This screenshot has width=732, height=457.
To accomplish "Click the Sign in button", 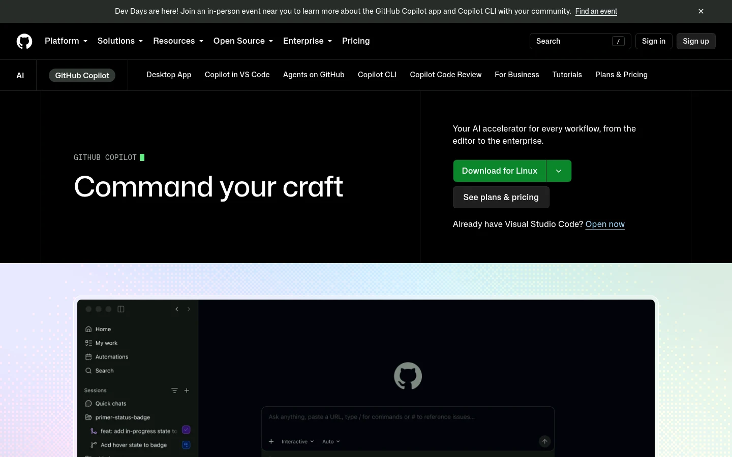I will 654,41.
